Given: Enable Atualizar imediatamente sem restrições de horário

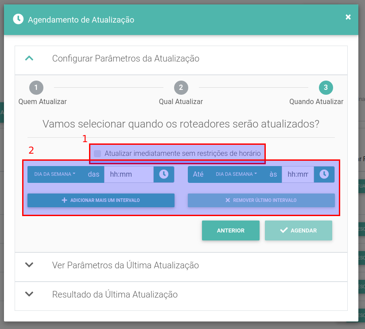Looking at the screenshot, I should coord(97,154).
